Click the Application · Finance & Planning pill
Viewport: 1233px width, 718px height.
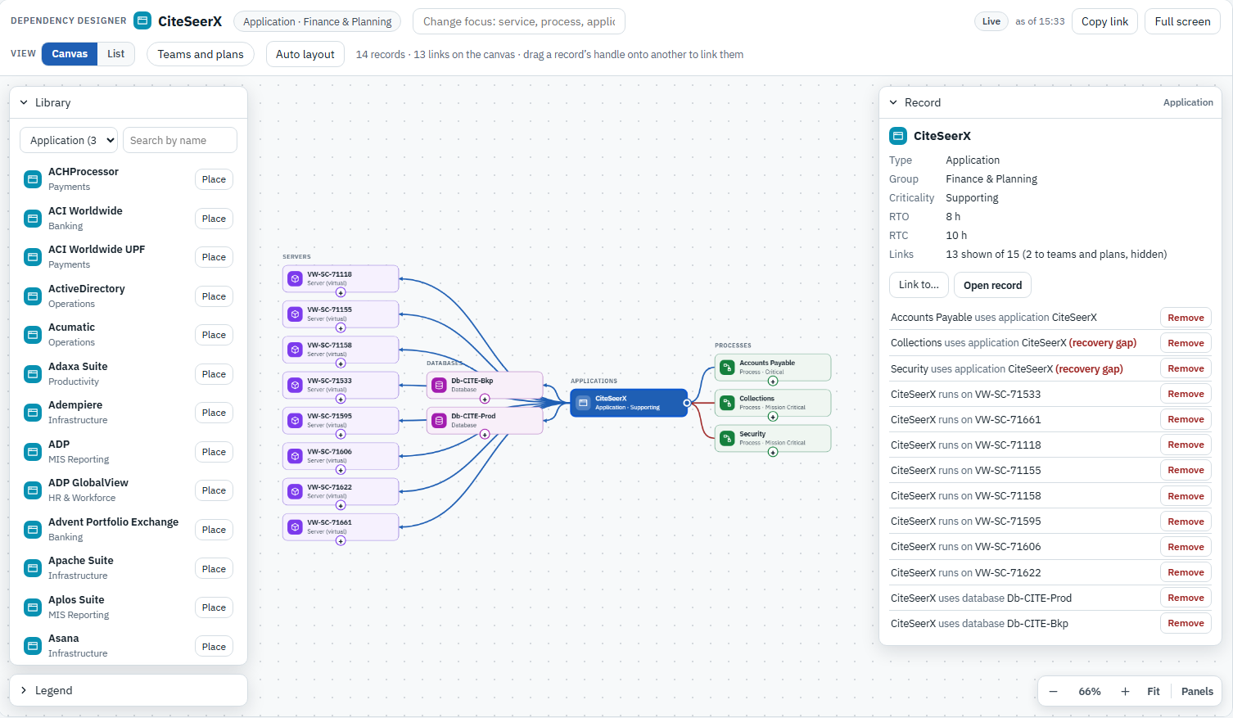317,21
